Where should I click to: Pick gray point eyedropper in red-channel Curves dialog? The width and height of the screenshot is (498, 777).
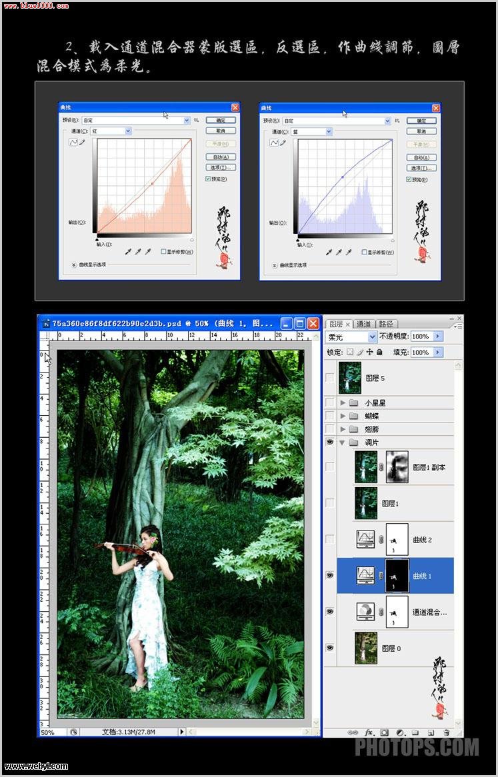pos(138,252)
